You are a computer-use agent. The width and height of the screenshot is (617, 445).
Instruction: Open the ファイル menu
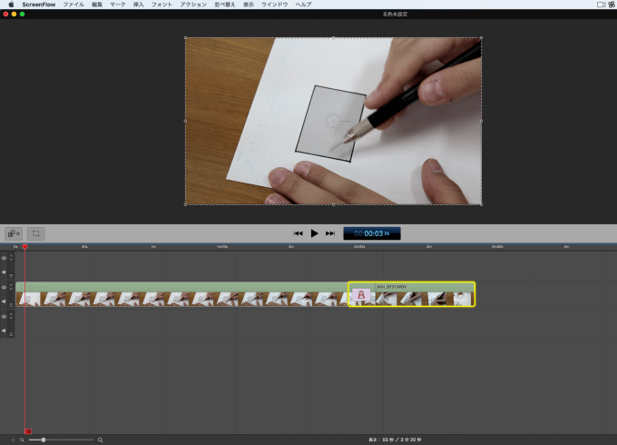pyautogui.click(x=73, y=5)
